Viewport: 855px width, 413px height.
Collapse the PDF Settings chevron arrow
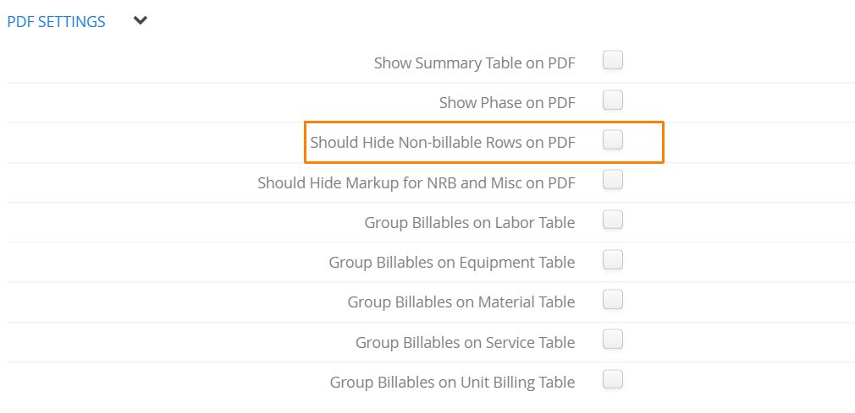141,21
